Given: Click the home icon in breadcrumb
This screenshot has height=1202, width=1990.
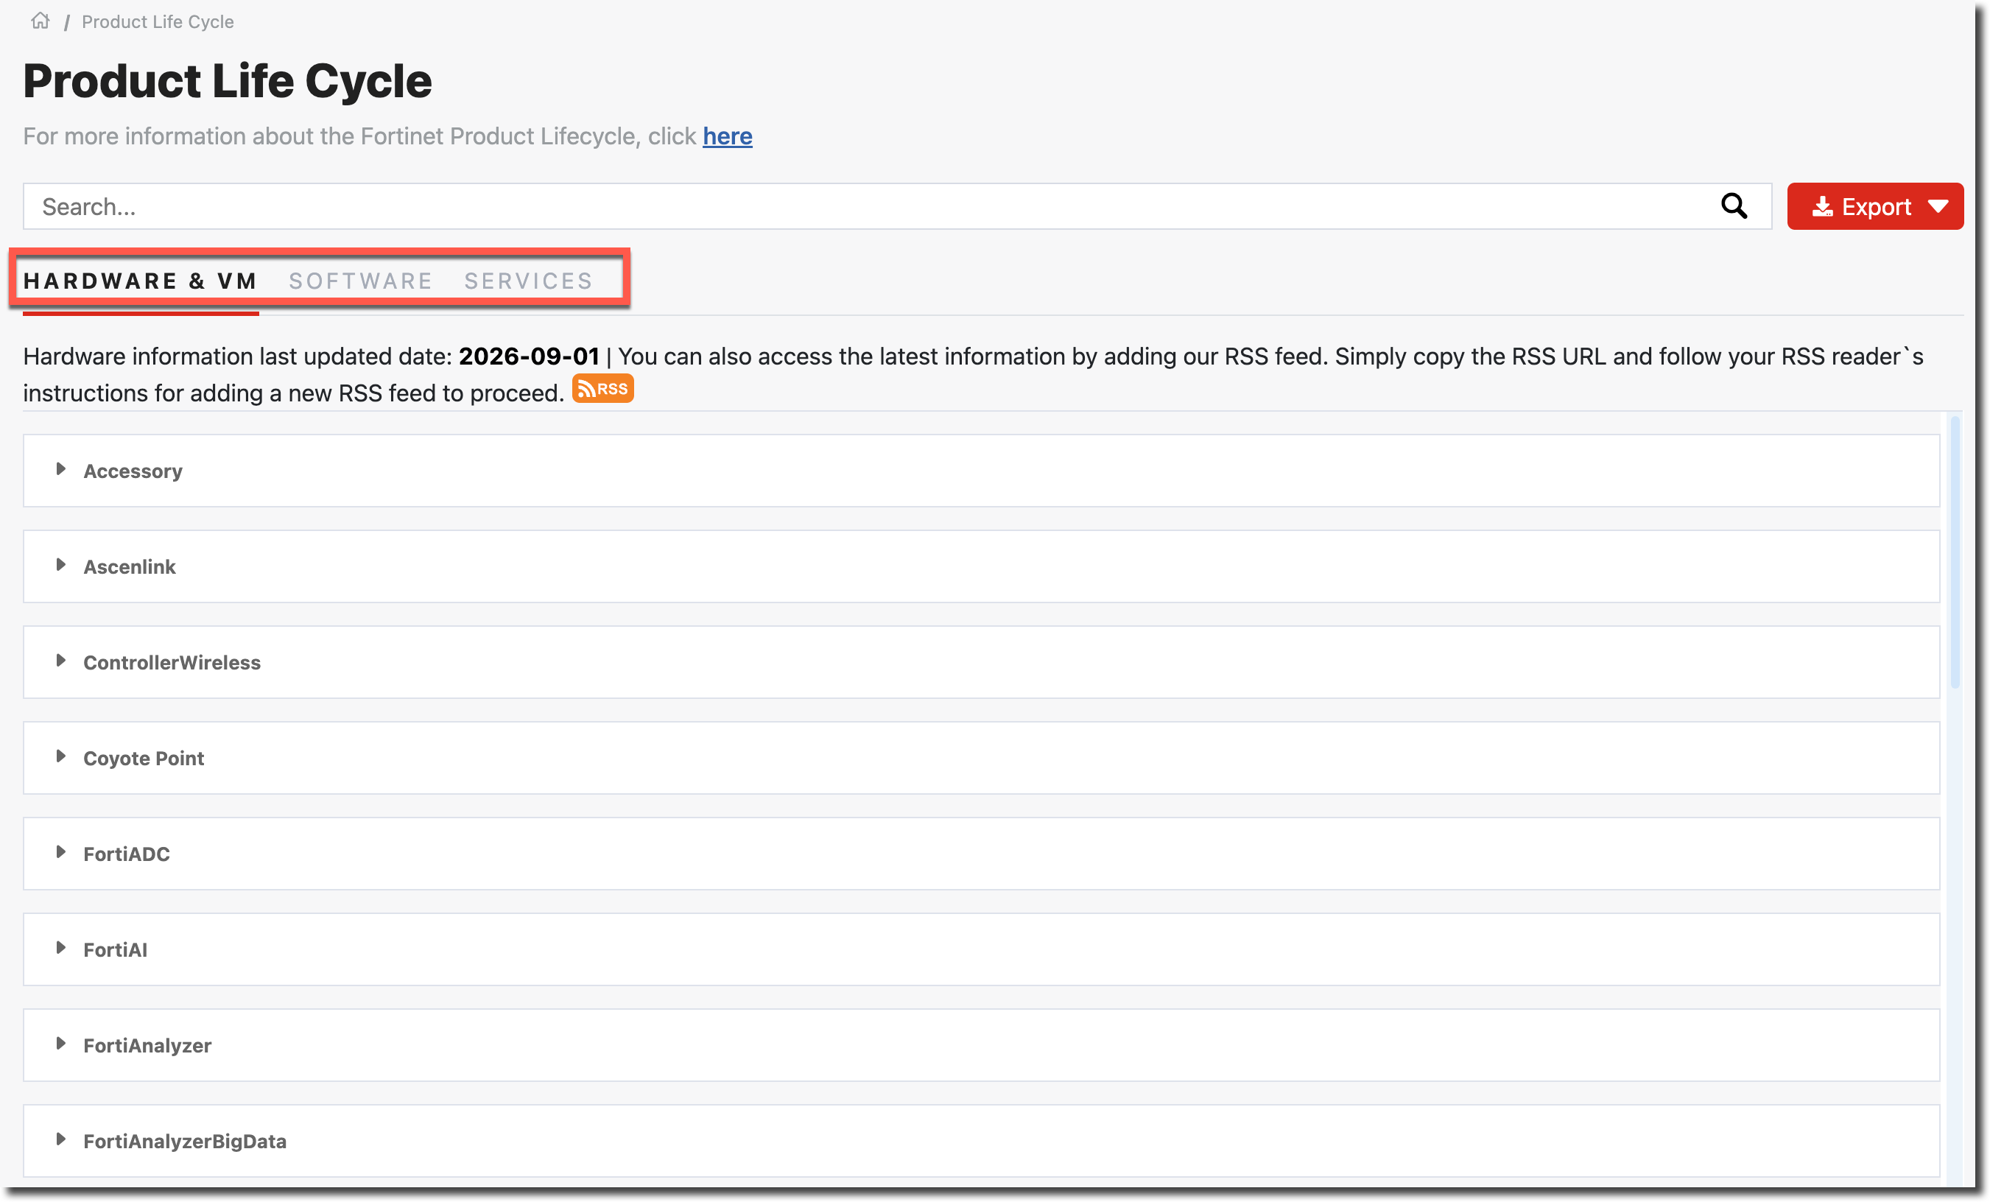Looking at the screenshot, I should pos(41,21).
